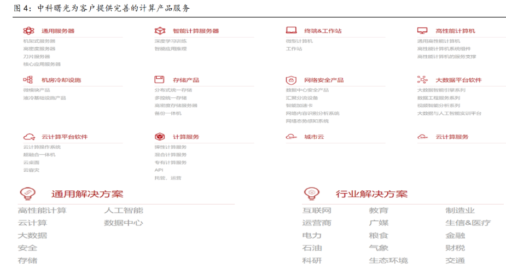Click the storage box icon beside 存储产品
This screenshot has width=506, height=268.
coord(159,79)
